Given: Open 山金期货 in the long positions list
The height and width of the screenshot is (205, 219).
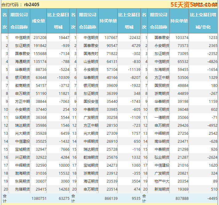Looking at the screenshot, I should click(91, 62).
